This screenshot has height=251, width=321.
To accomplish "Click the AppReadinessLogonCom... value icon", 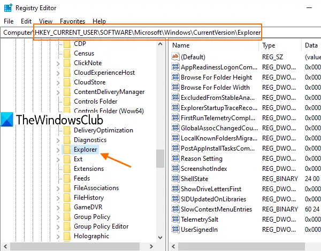I will (175, 67).
